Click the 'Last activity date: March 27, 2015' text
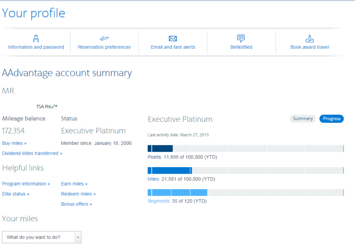Image resolution: width=355 pixels, height=249 pixels. [x=178, y=135]
